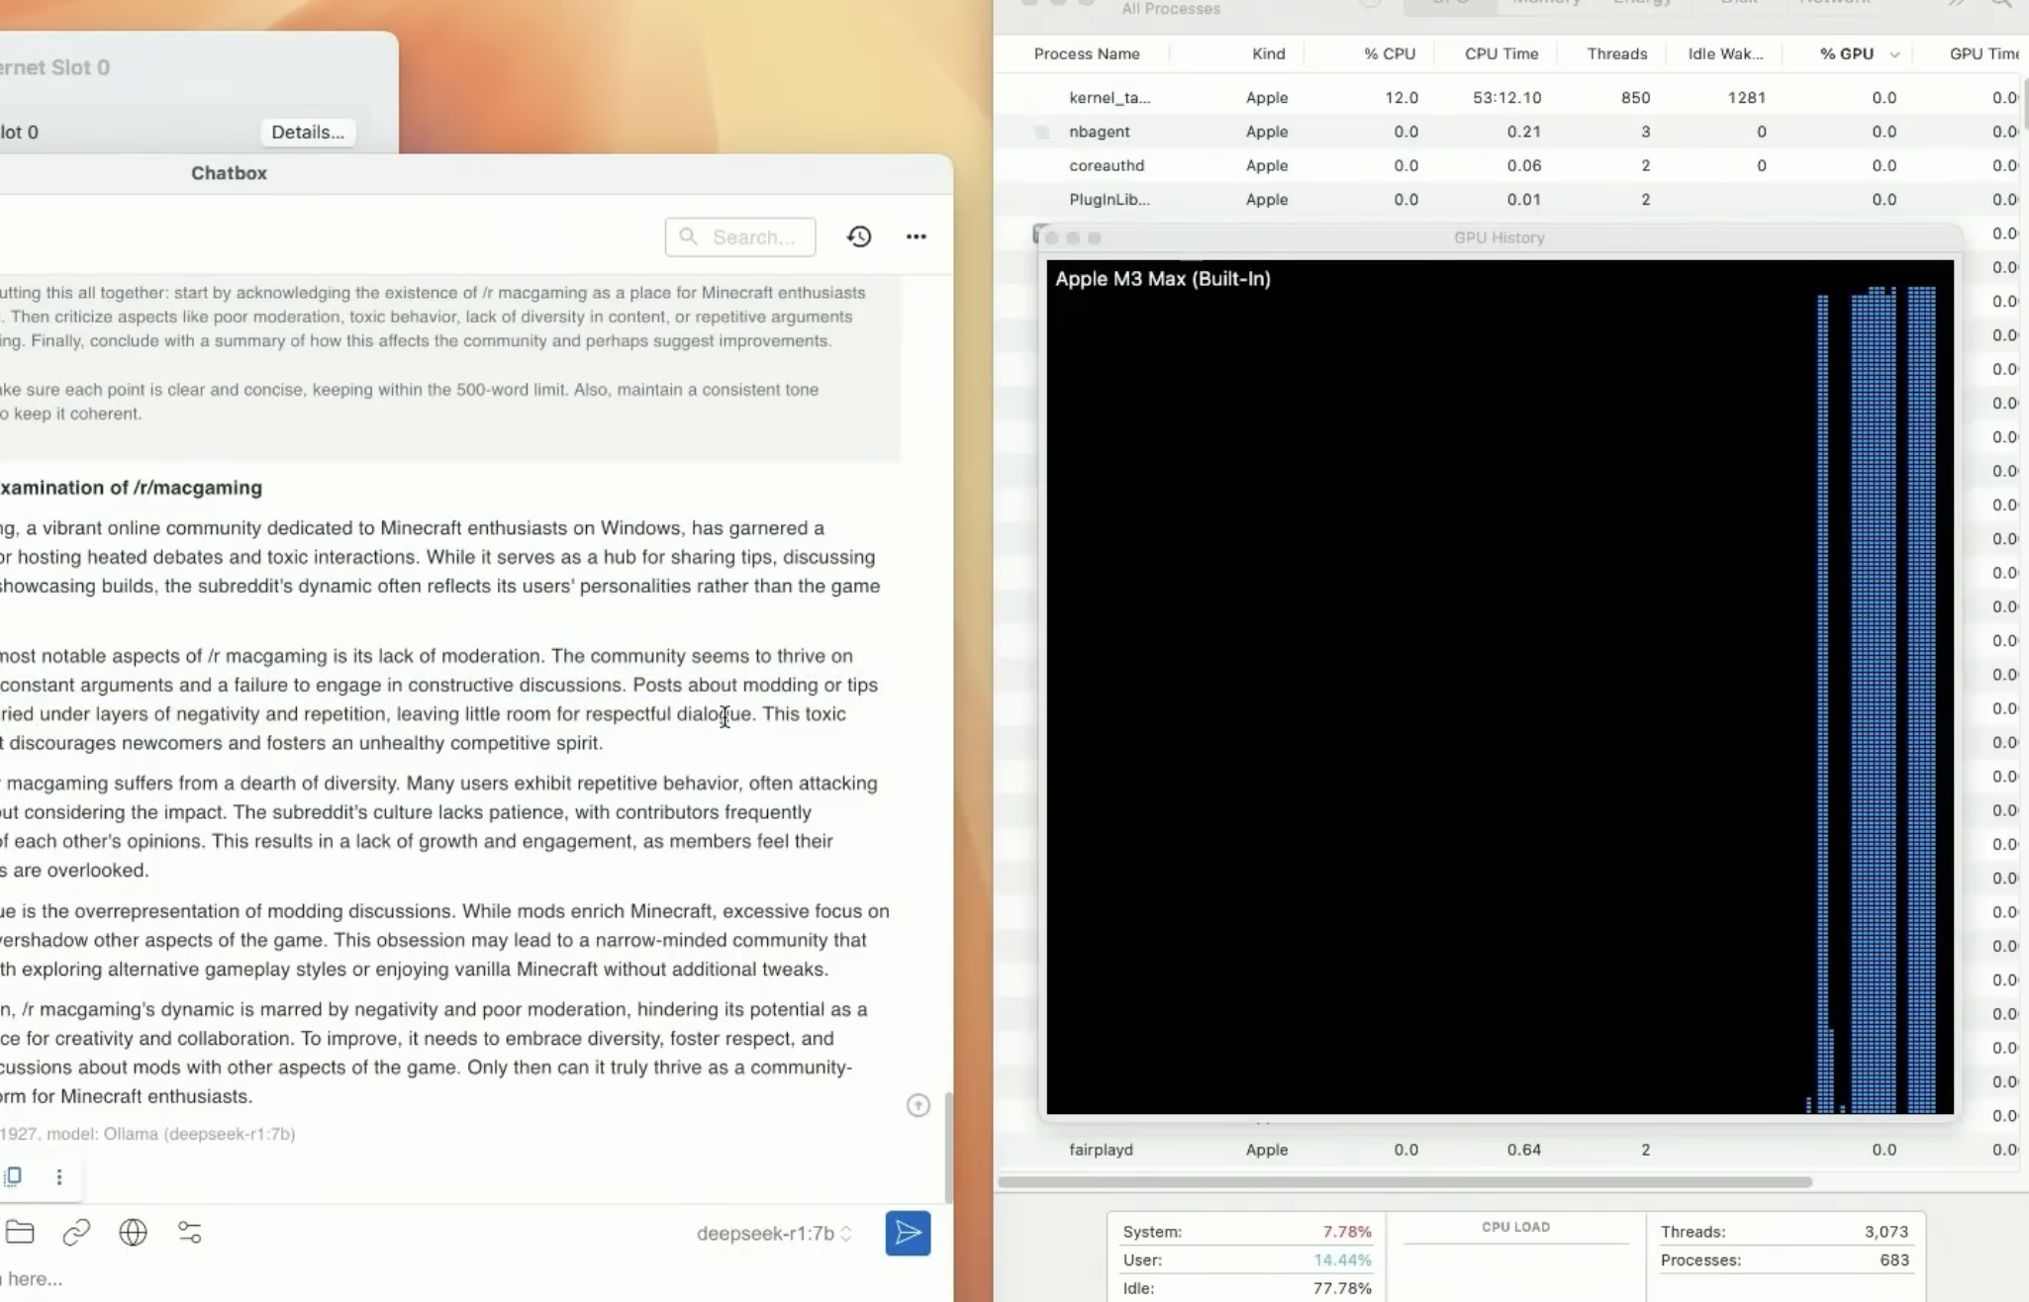Click the Chatbox conversation scrollbar
Viewport: 2029px width, 1302px height.
click(x=948, y=1146)
